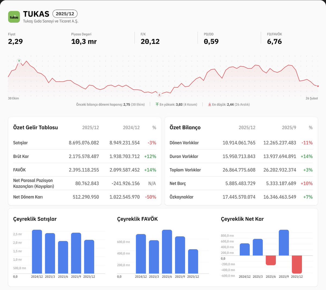Screen dimensions: 326x290
Task: Click the FAVÖK 2024/12 value 2.099.587.452
Action: pyautogui.click(x=125, y=170)
